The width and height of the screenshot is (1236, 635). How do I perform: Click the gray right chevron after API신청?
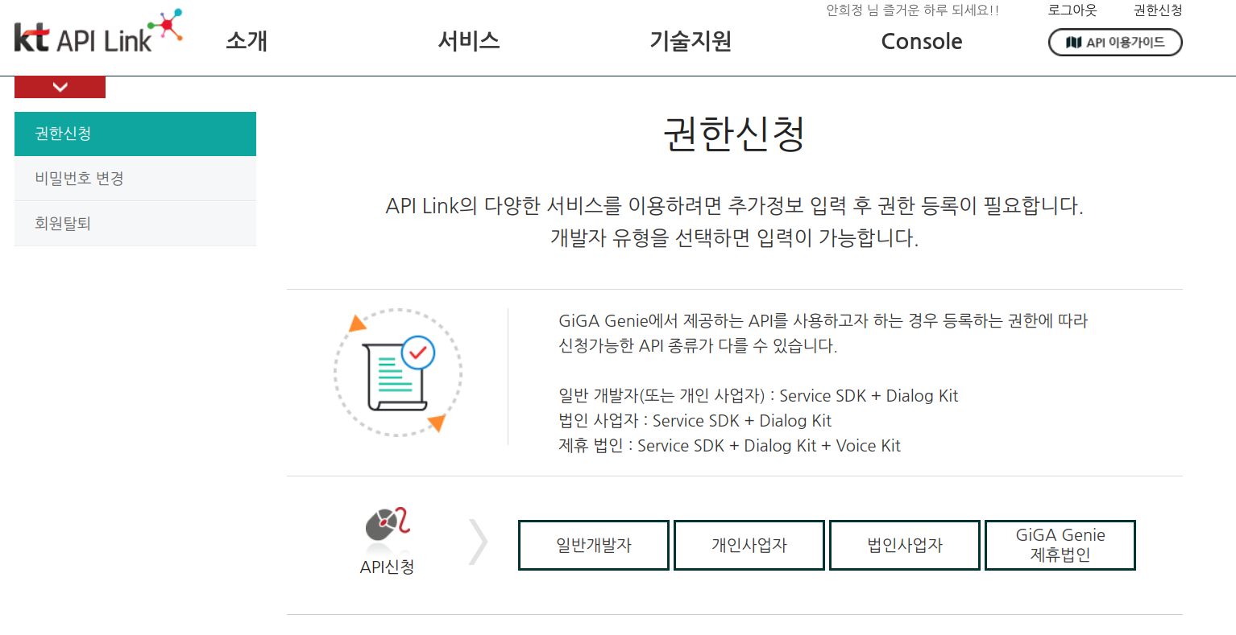[x=479, y=542]
